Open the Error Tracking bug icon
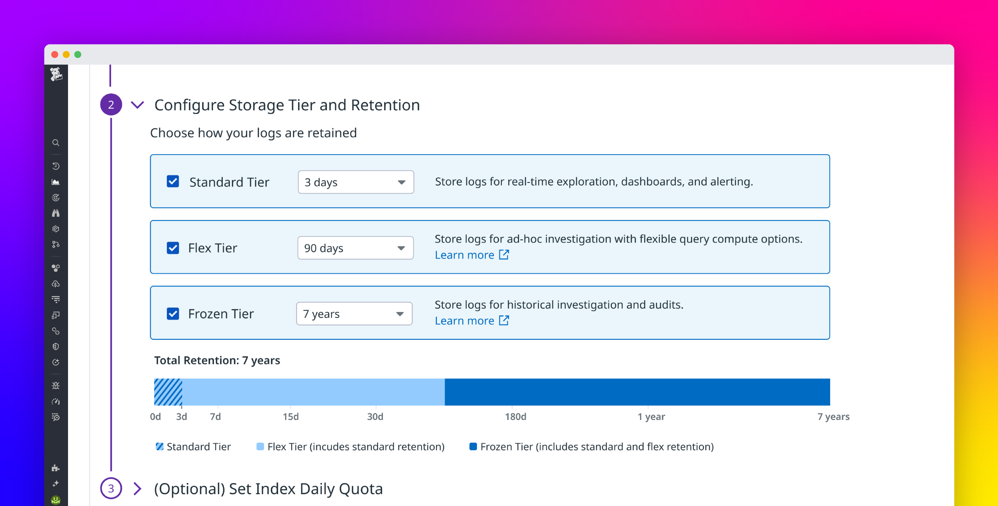The width and height of the screenshot is (998, 506). click(x=56, y=385)
